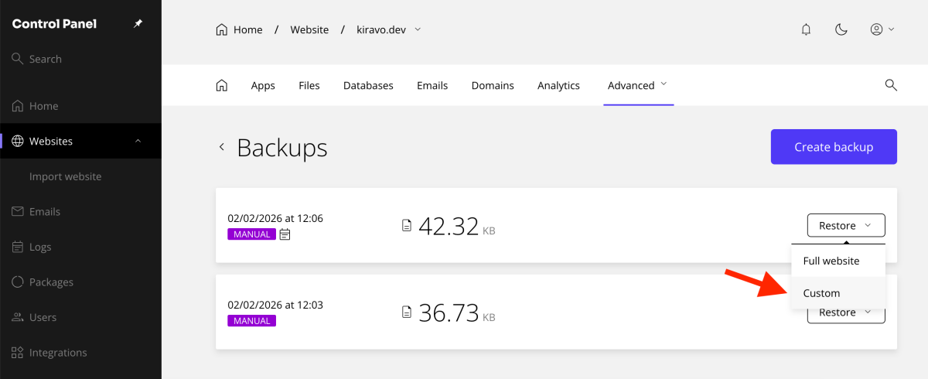Screen dimensions: 928x379
Task: Click the Backups page heading
Action: (x=282, y=148)
